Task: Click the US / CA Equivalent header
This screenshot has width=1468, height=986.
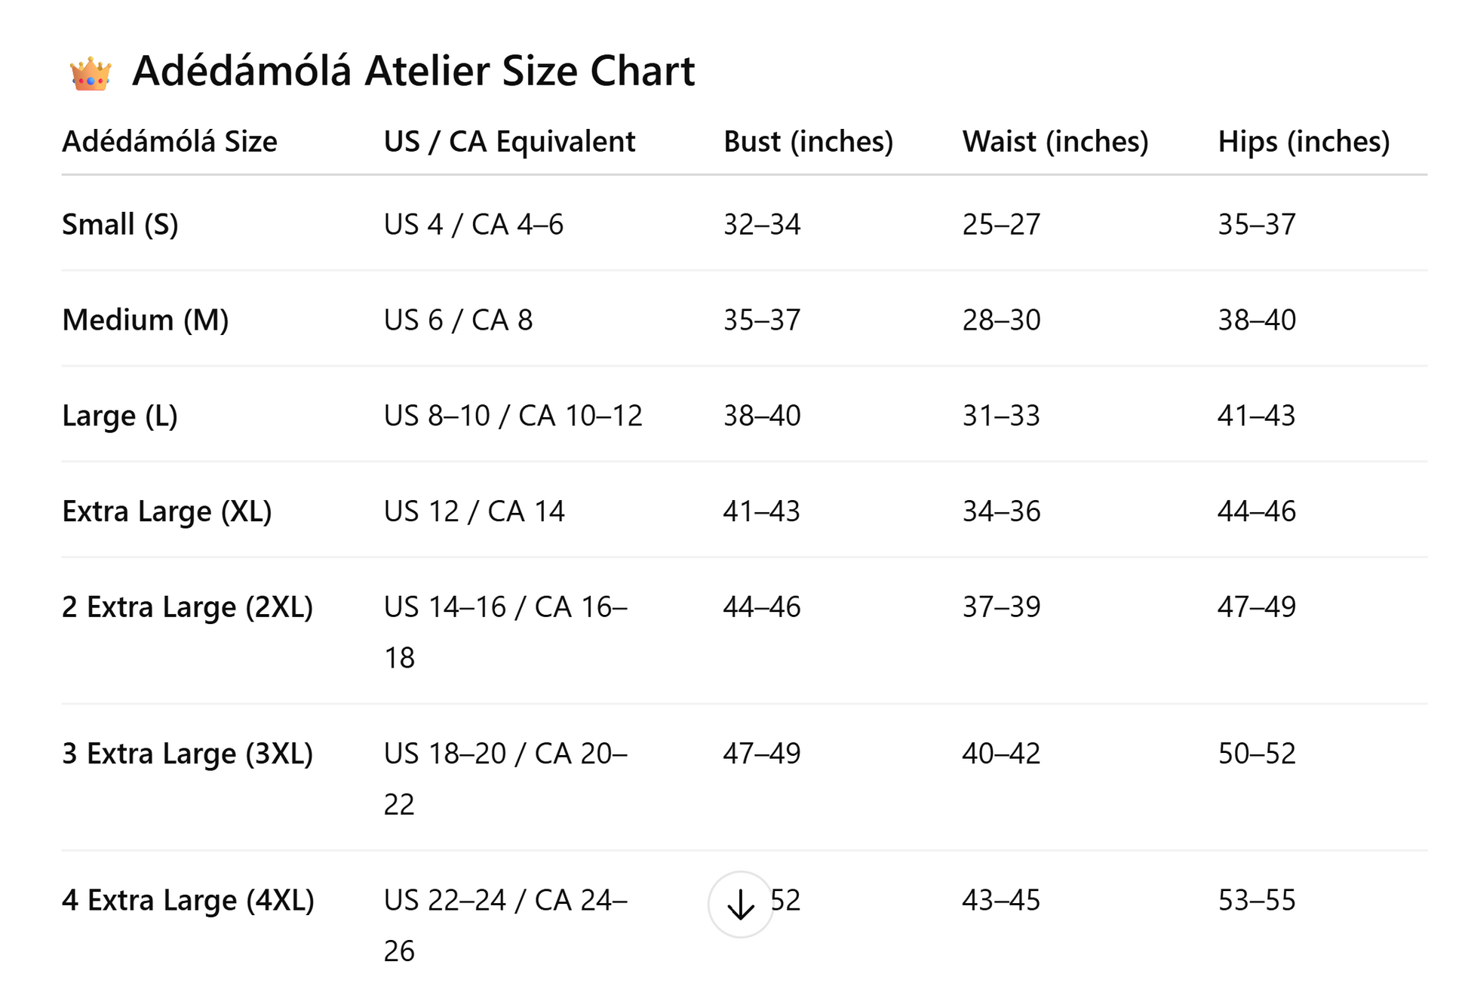Action: 509,142
